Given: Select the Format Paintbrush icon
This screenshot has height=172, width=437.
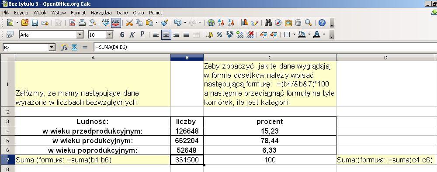Looking at the screenshot, I should click(x=164, y=23).
